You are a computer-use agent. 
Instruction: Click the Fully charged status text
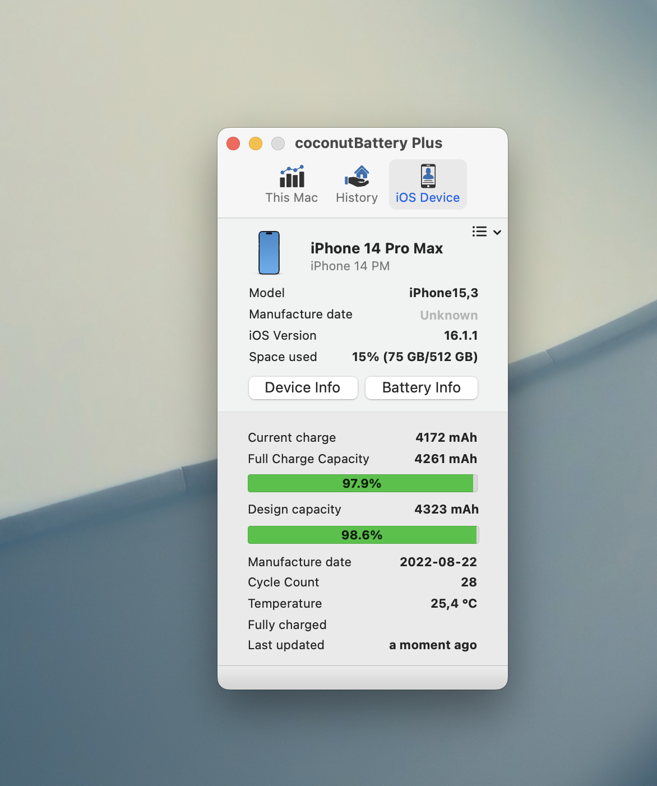click(x=287, y=625)
